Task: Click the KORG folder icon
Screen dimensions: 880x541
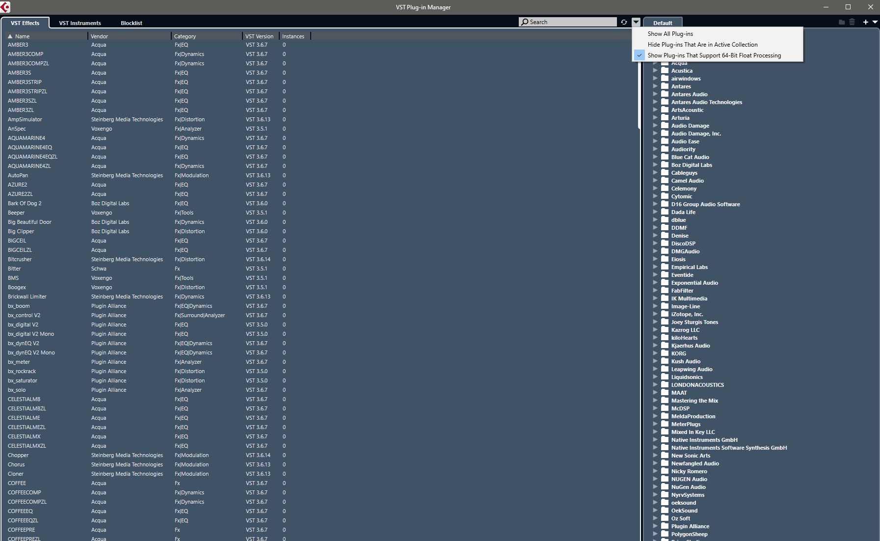Action: [665, 353]
